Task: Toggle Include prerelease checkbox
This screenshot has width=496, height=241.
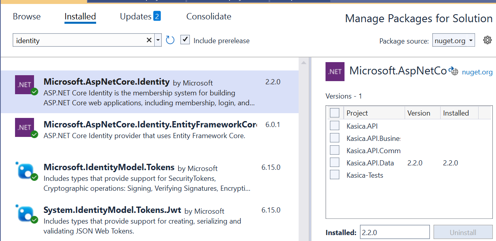Action: point(185,40)
